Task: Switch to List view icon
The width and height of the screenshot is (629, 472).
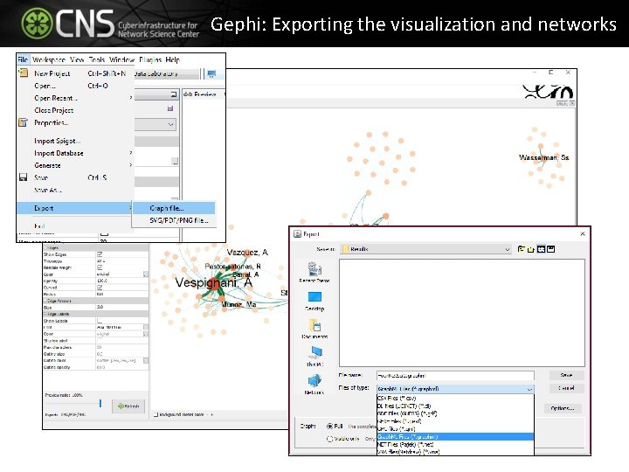Action: tap(541, 249)
